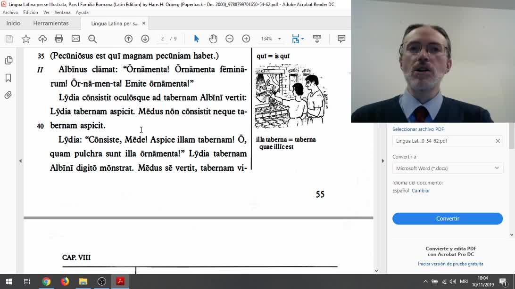Open page thumbnails panel

[8, 60]
